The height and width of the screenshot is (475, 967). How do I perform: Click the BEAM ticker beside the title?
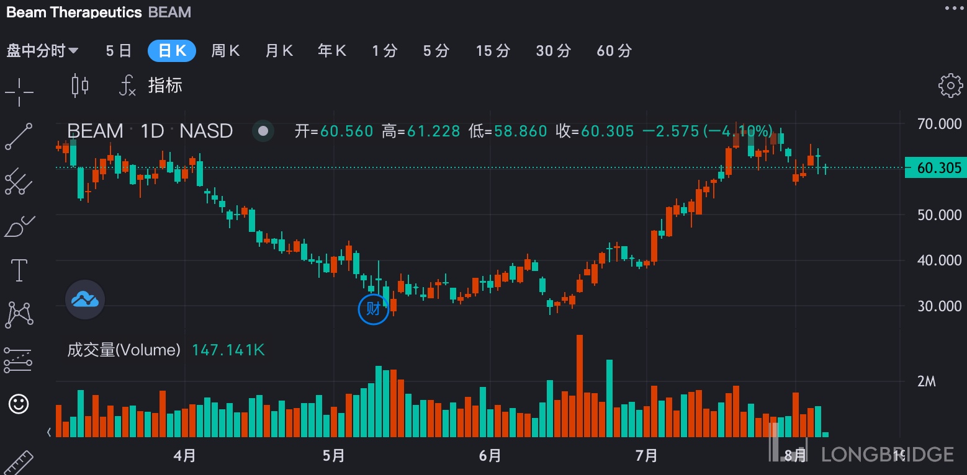click(x=170, y=12)
